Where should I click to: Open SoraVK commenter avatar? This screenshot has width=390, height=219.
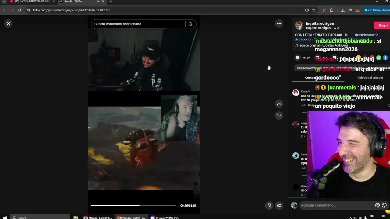[296, 93]
